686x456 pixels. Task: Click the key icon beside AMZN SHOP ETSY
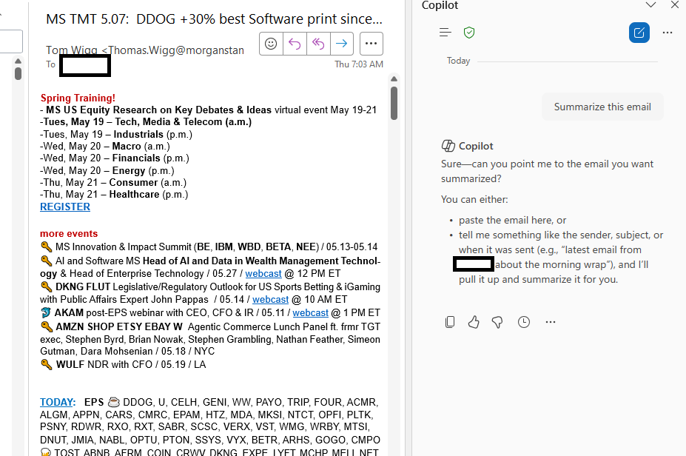(47, 327)
